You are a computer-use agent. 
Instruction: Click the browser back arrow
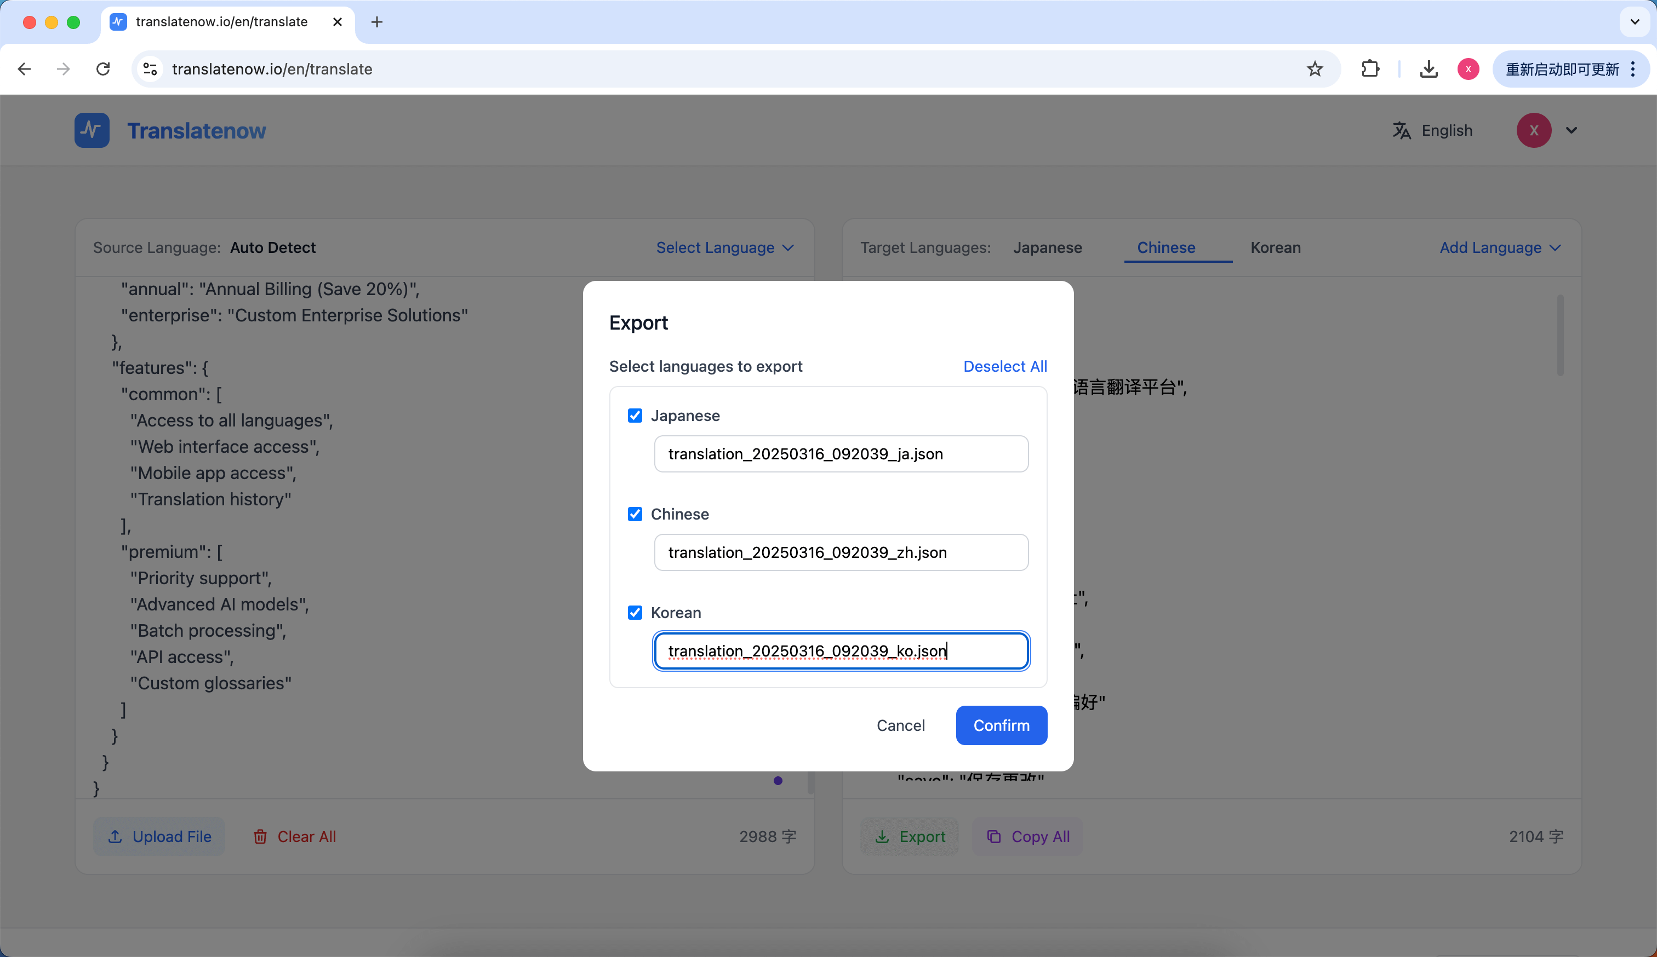(x=24, y=69)
